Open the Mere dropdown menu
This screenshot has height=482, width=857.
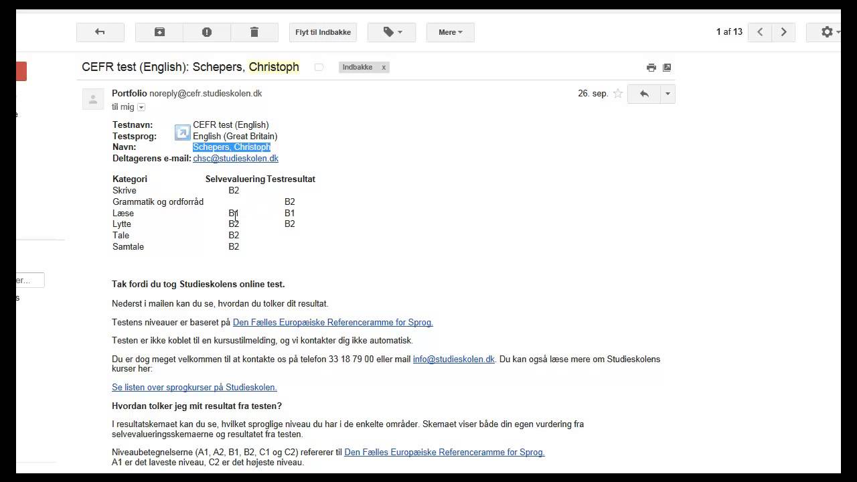point(451,32)
